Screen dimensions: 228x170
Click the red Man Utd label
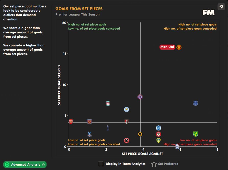[167, 47]
